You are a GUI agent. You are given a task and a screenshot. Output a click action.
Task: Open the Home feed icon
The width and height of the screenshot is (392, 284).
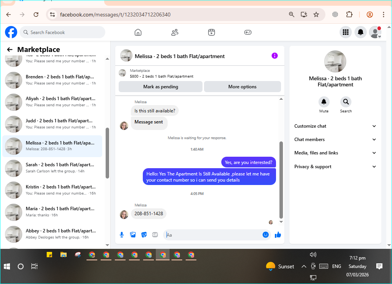point(138,32)
